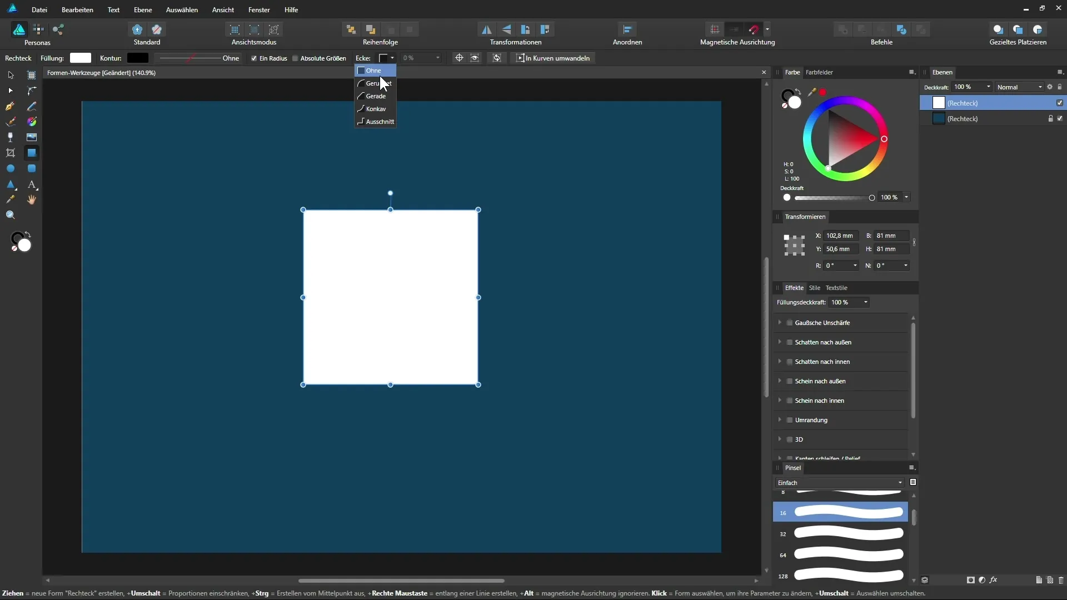The image size is (1067, 600).
Task: Select the Move tool arrow
Action: (x=11, y=75)
